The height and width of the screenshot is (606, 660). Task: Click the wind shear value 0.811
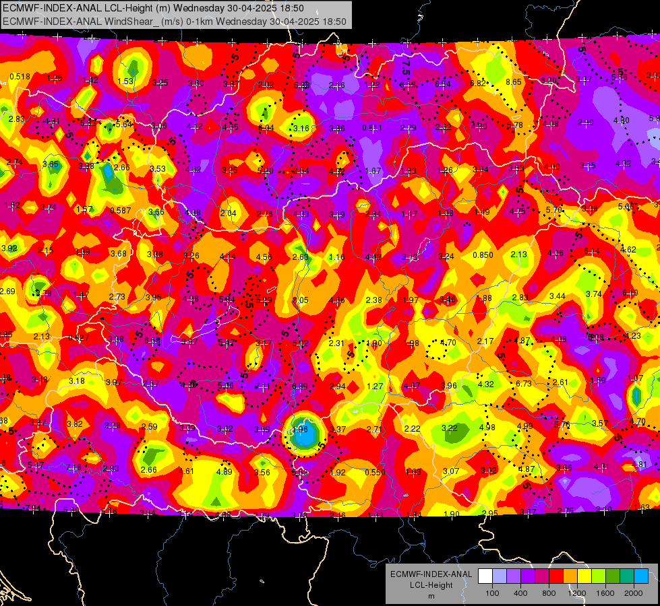click(x=372, y=127)
